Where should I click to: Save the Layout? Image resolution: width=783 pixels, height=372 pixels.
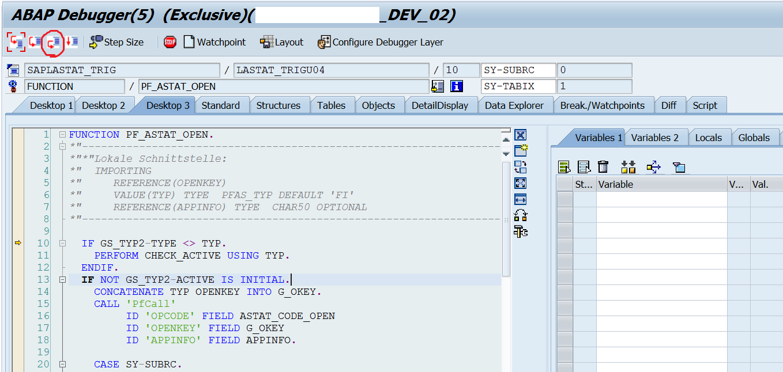tap(281, 42)
